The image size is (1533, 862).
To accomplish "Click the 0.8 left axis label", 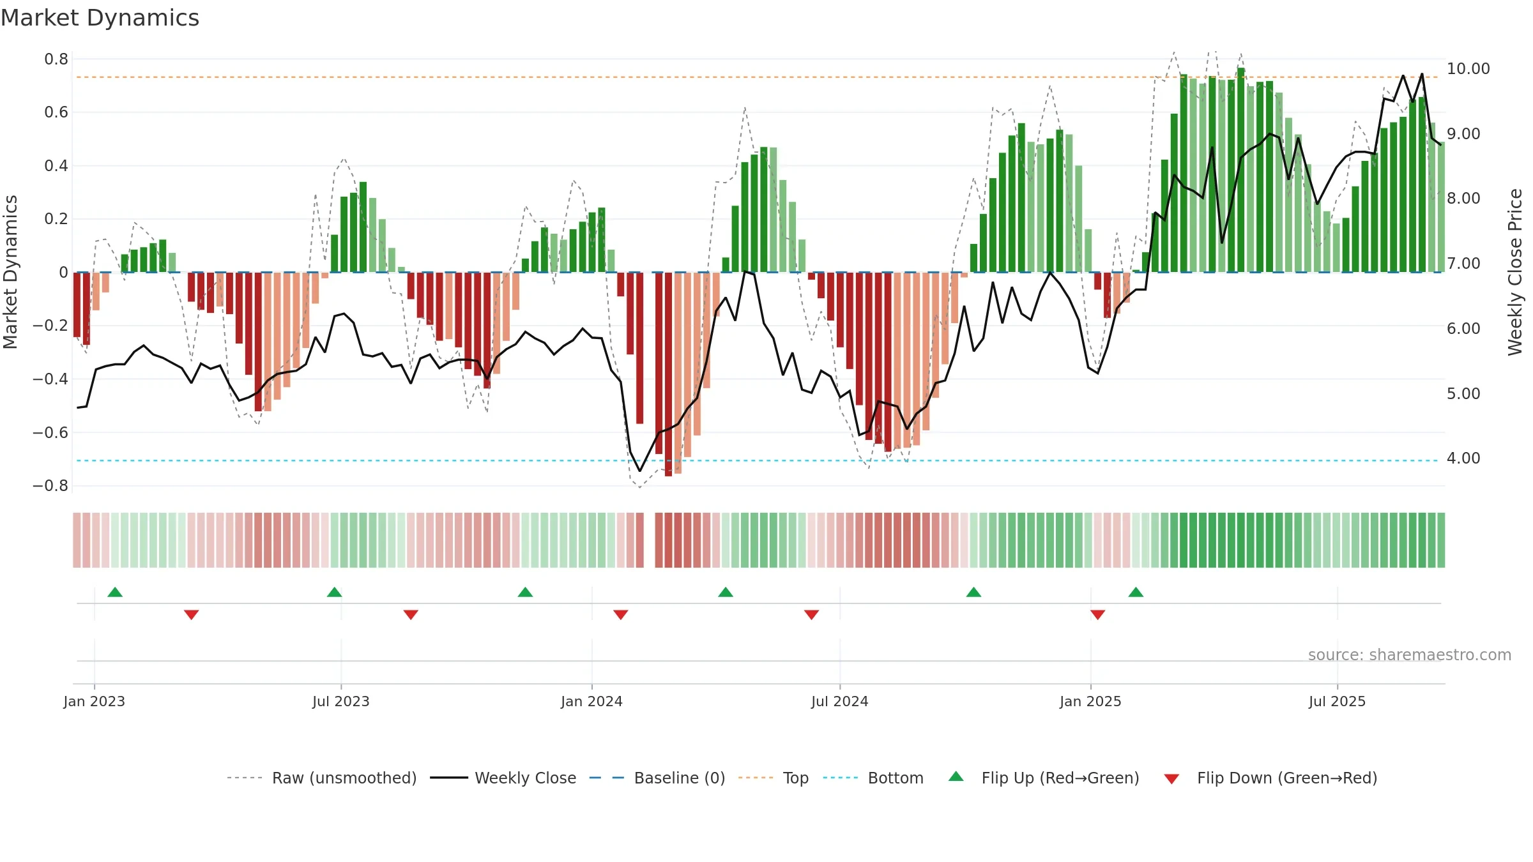I will (56, 59).
